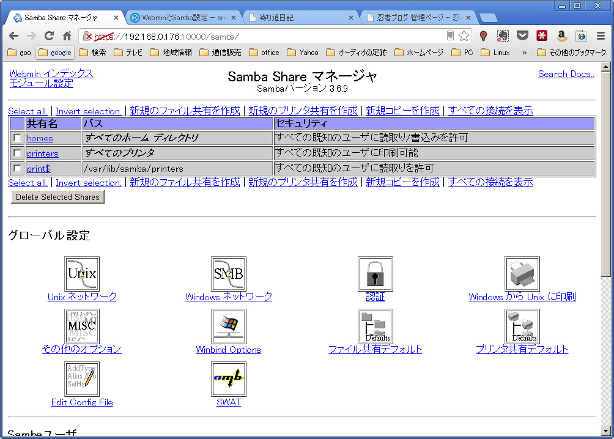Reload the page with the refresh icon
The image size is (614, 439).
pyautogui.click(x=49, y=36)
